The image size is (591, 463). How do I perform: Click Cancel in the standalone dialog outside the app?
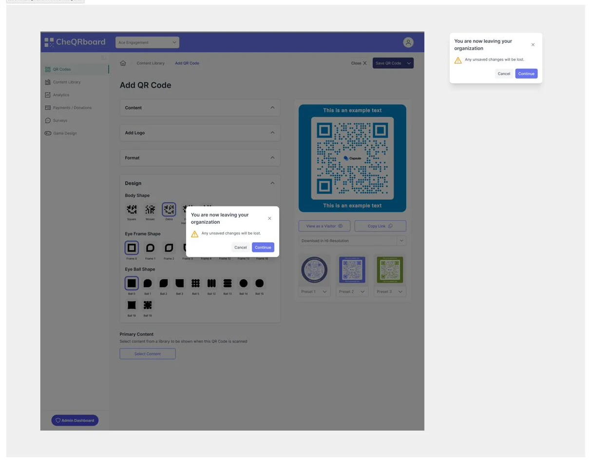504,74
